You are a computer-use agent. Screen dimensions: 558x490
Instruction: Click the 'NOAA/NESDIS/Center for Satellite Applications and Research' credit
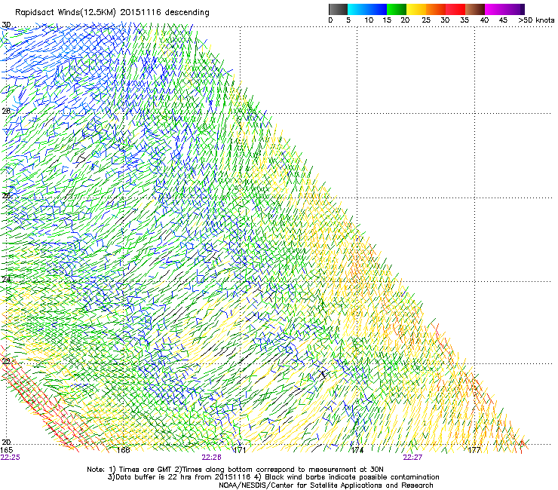tap(326, 485)
